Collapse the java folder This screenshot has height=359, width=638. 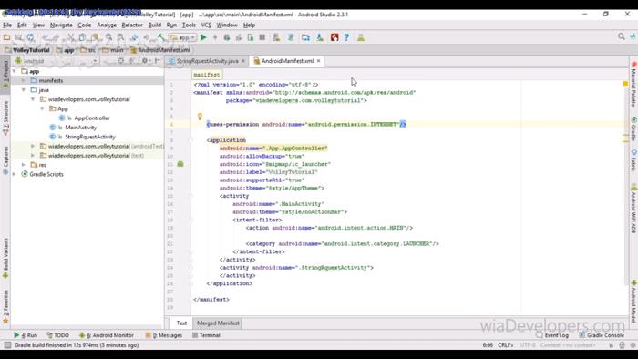click(x=24, y=90)
